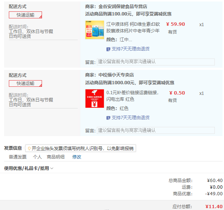Click the price ¥0.50
224x210 pixels.
point(177,93)
